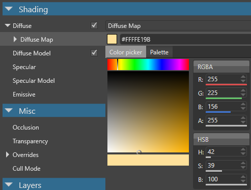Image resolution: width=251 pixels, height=190 pixels.
Task: Click the HSB brightness value 100
Action: coord(223,179)
